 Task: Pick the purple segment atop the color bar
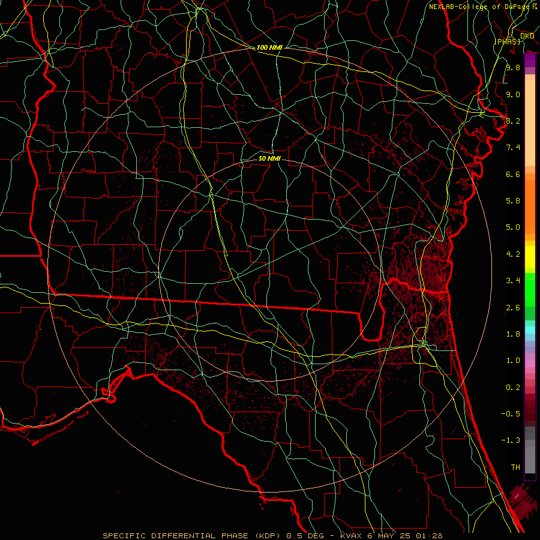click(x=530, y=61)
